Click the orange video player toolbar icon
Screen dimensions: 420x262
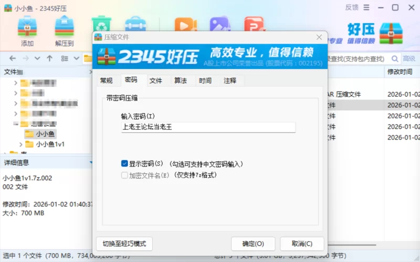coord(185,25)
